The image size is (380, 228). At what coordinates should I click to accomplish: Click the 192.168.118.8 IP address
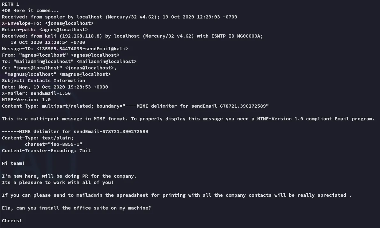click(x=81, y=36)
